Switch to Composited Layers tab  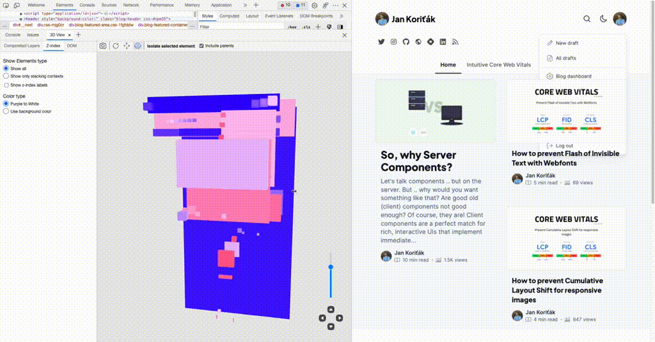coord(22,46)
